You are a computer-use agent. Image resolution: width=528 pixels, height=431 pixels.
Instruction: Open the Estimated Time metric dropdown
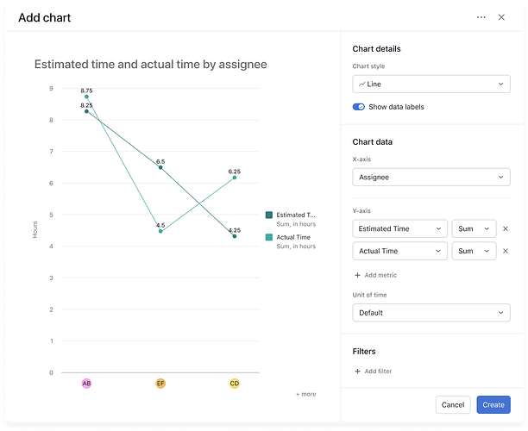[x=400, y=228]
